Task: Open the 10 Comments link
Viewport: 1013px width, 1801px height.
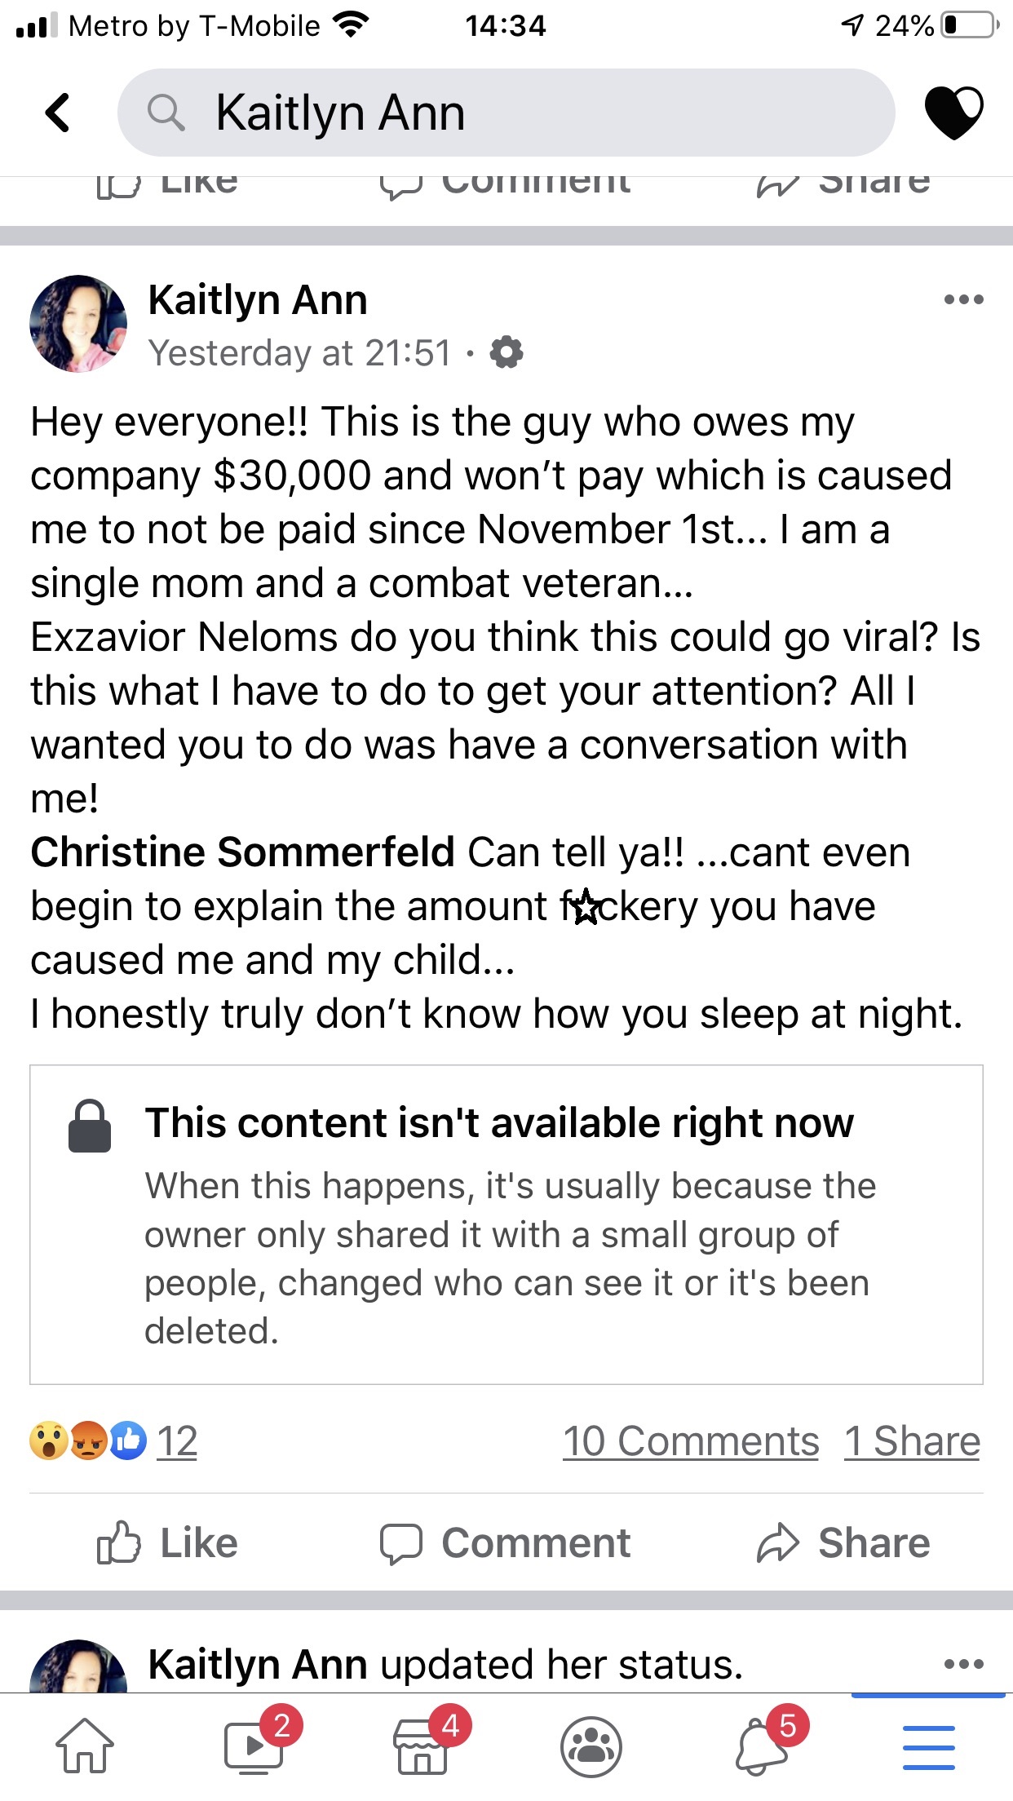Action: pyautogui.click(x=690, y=1441)
